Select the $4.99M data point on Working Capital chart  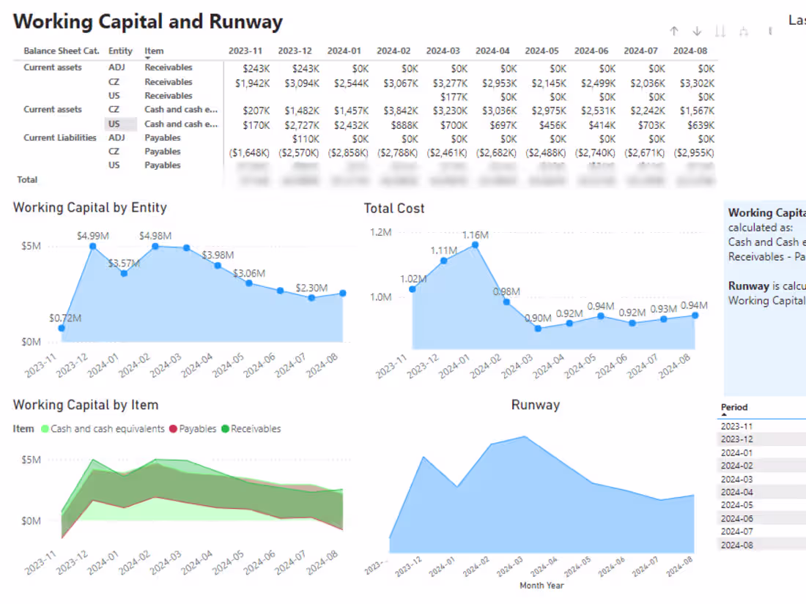(92, 246)
